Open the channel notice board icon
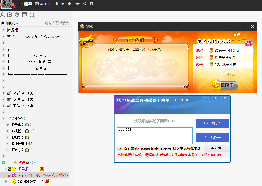The height and width of the screenshot is (186, 262). pyautogui.click(x=24, y=15)
